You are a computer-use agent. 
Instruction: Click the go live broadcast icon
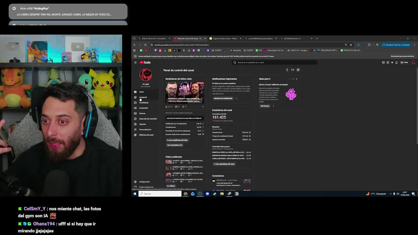click(293, 70)
